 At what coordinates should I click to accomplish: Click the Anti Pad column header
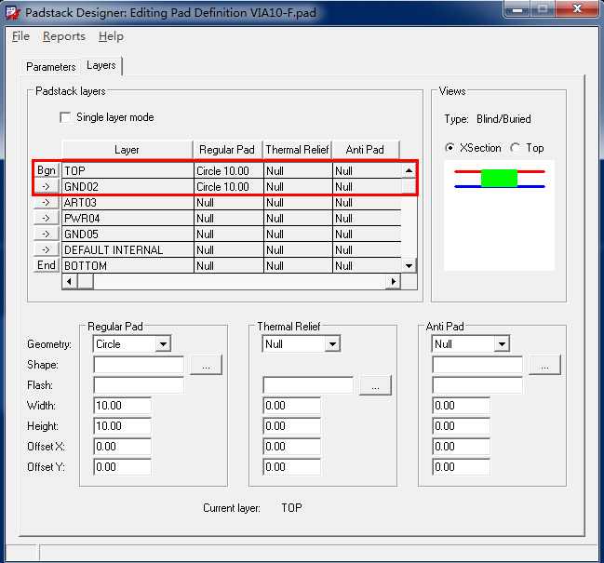(365, 150)
